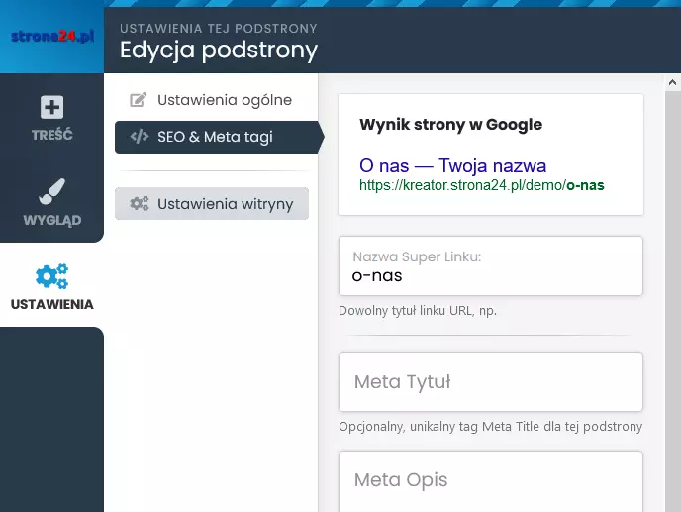Click the gears icon beside Ustawienia witryny
Viewport: 681px width, 512px height.
[139, 203]
